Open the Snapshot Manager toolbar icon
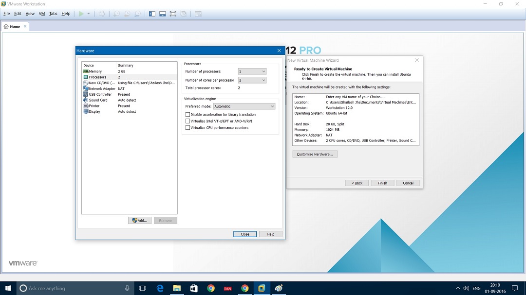 [x=137, y=14]
